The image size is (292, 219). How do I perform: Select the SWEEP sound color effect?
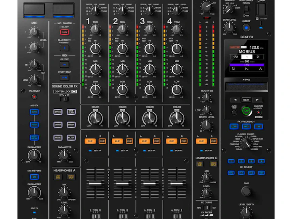click(x=71, y=125)
